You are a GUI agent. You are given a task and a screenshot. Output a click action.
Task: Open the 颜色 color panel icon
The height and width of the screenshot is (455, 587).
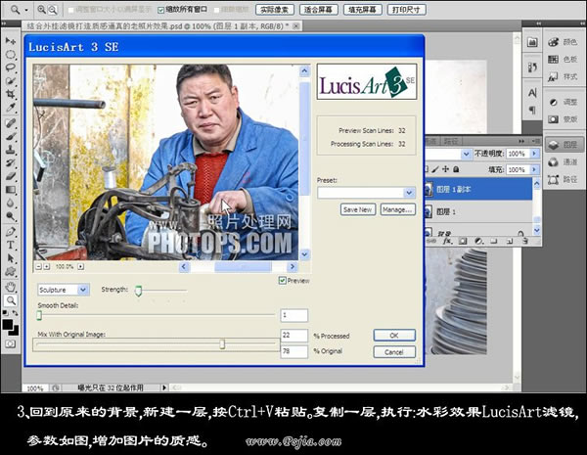pos(553,42)
